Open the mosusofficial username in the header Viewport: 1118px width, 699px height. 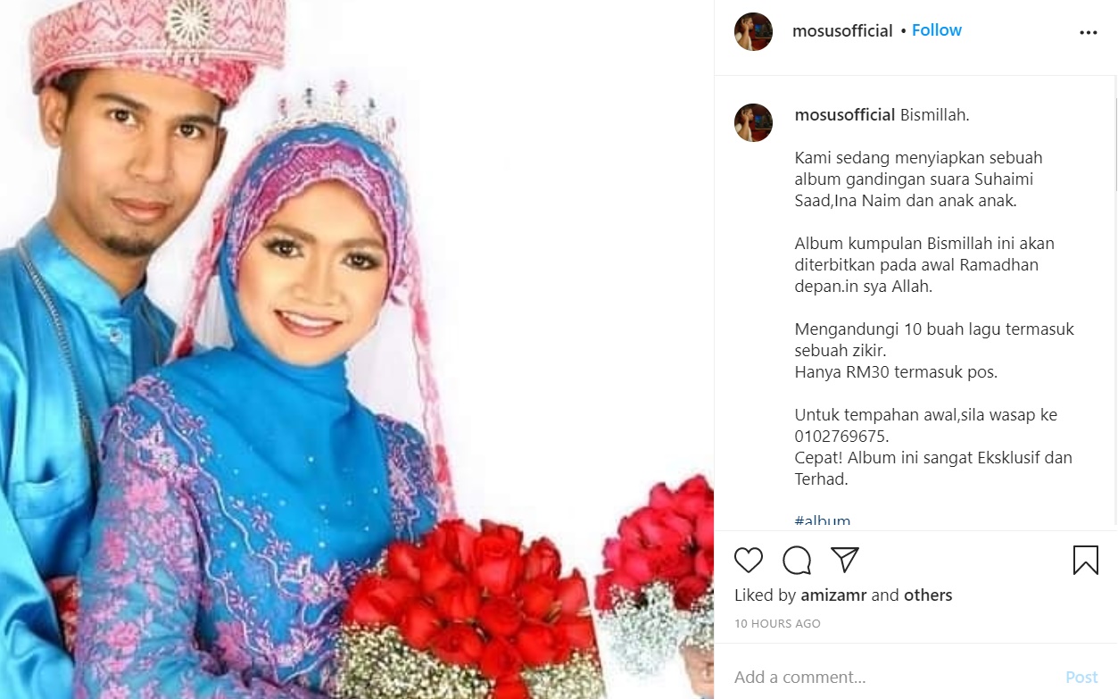click(x=842, y=30)
